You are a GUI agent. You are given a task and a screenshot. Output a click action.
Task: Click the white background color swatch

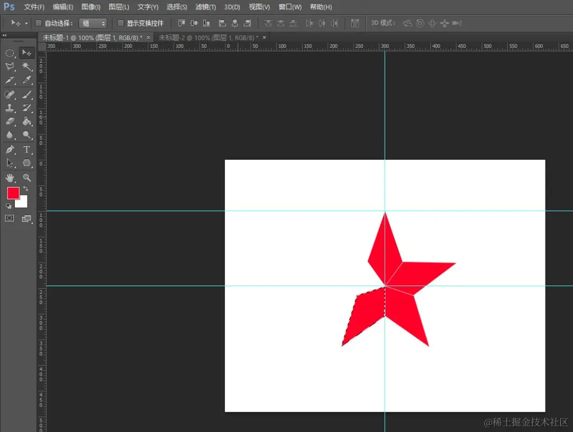pyautogui.click(x=23, y=204)
